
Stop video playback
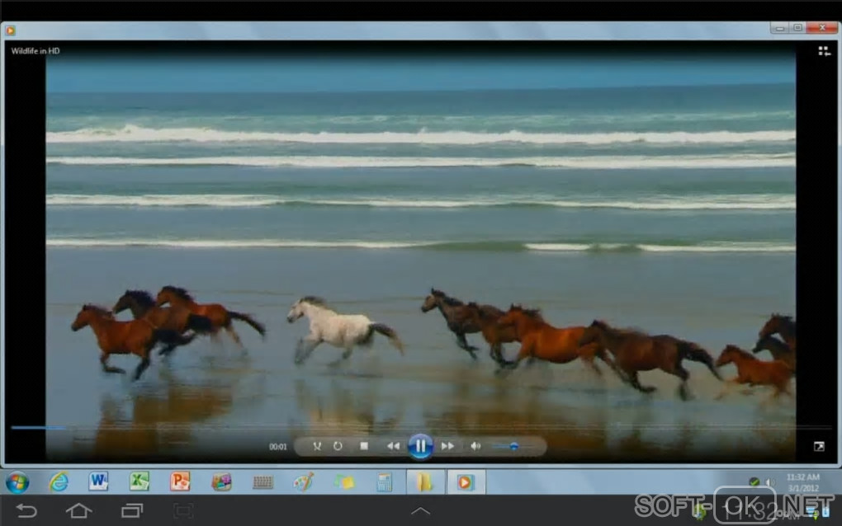click(364, 446)
